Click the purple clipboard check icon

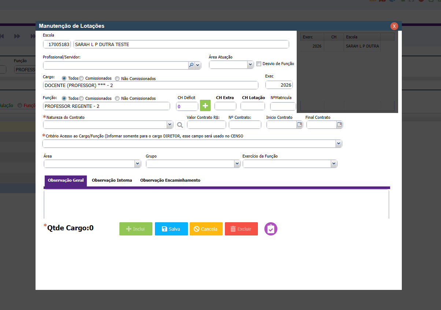pyautogui.click(x=271, y=229)
